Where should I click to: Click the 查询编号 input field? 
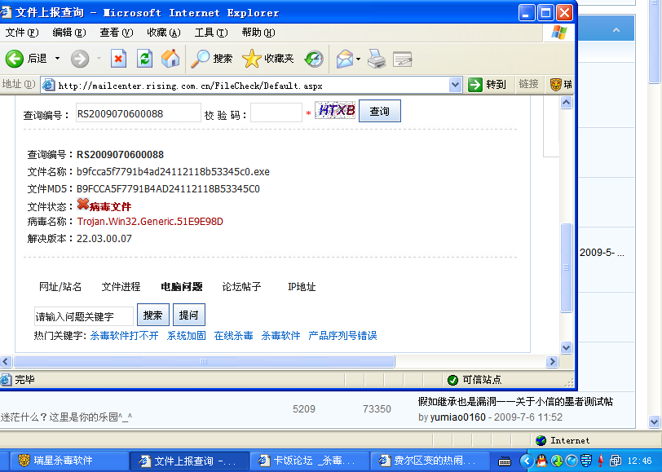[138, 113]
